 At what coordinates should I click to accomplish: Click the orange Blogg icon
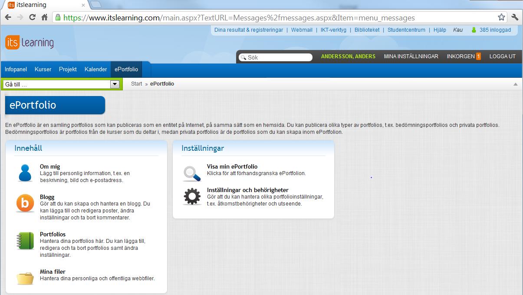pyautogui.click(x=25, y=203)
